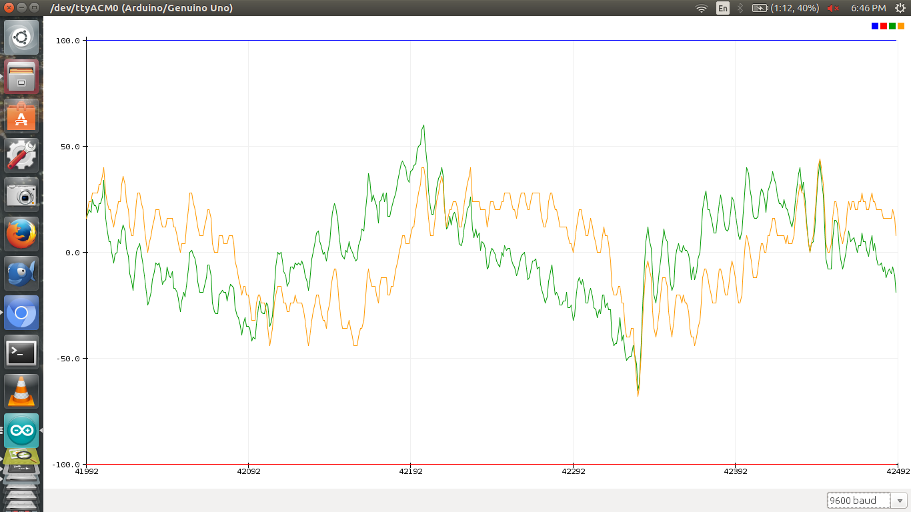The image size is (911, 512).
Task: Click the window title /dev/ttyACM0 text
Action: pos(142,8)
